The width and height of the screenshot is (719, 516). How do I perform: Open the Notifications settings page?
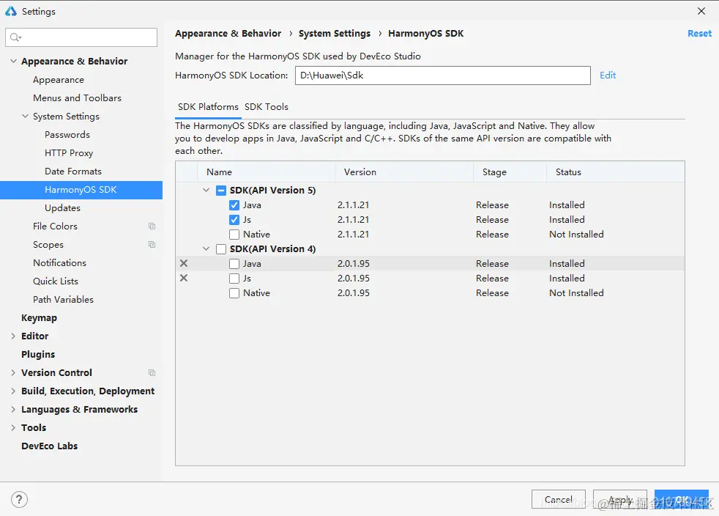tap(59, 263)
